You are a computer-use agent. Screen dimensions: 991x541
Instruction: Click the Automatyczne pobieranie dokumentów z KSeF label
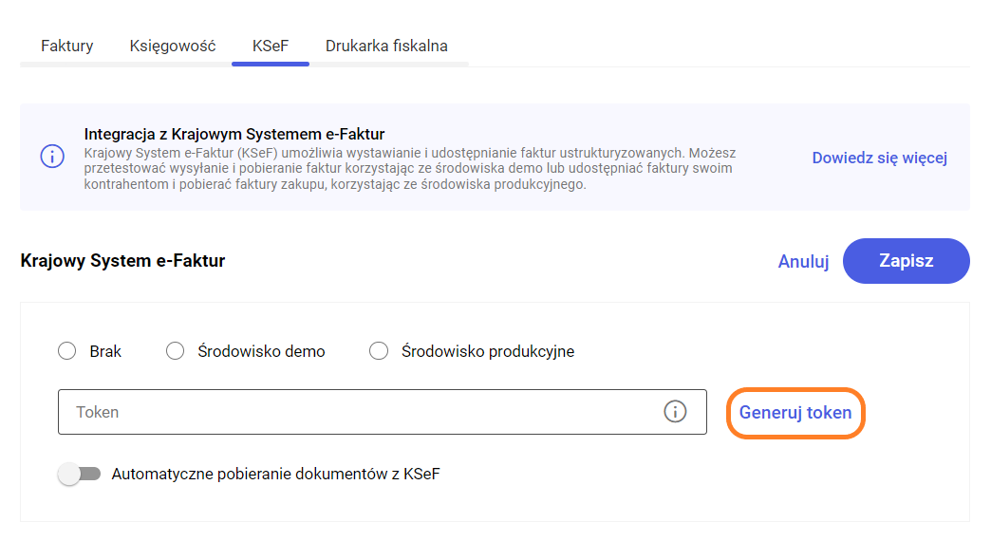pos(275,474)
